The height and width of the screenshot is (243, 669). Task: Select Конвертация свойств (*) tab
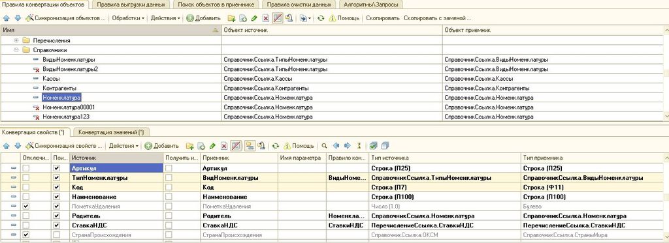click(33, 132)
